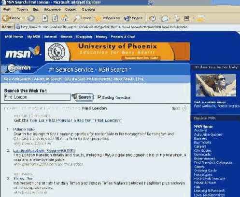The width and height of the screenshot is (240, 197).
Task: Click the Advanced Search link
Action: 48,79
